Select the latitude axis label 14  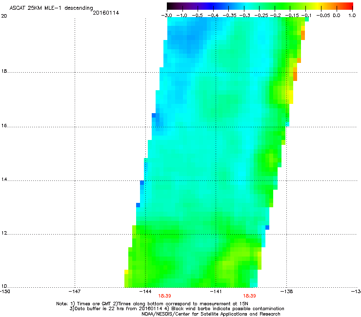pyautogui.click(x=4, y=179)
